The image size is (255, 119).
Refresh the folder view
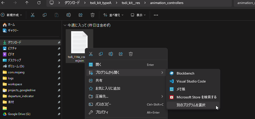coord(39,3)
